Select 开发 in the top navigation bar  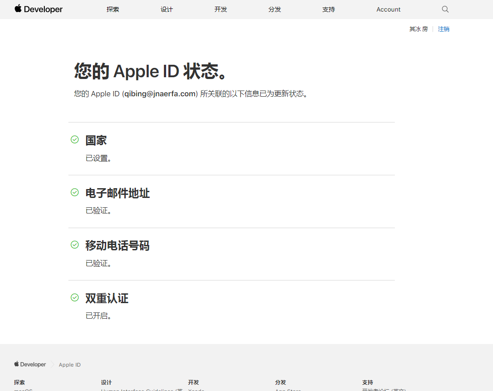coord(221,9)
